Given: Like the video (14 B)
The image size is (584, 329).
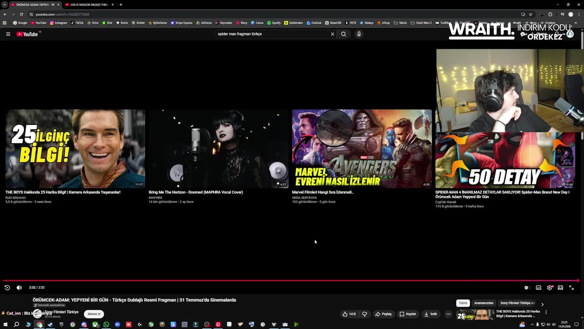Looking at the screenshot, I should point(349,314).
